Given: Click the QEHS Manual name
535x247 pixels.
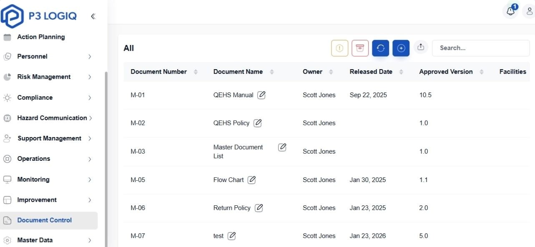Looking at the screenshot, I should point(233,95).
